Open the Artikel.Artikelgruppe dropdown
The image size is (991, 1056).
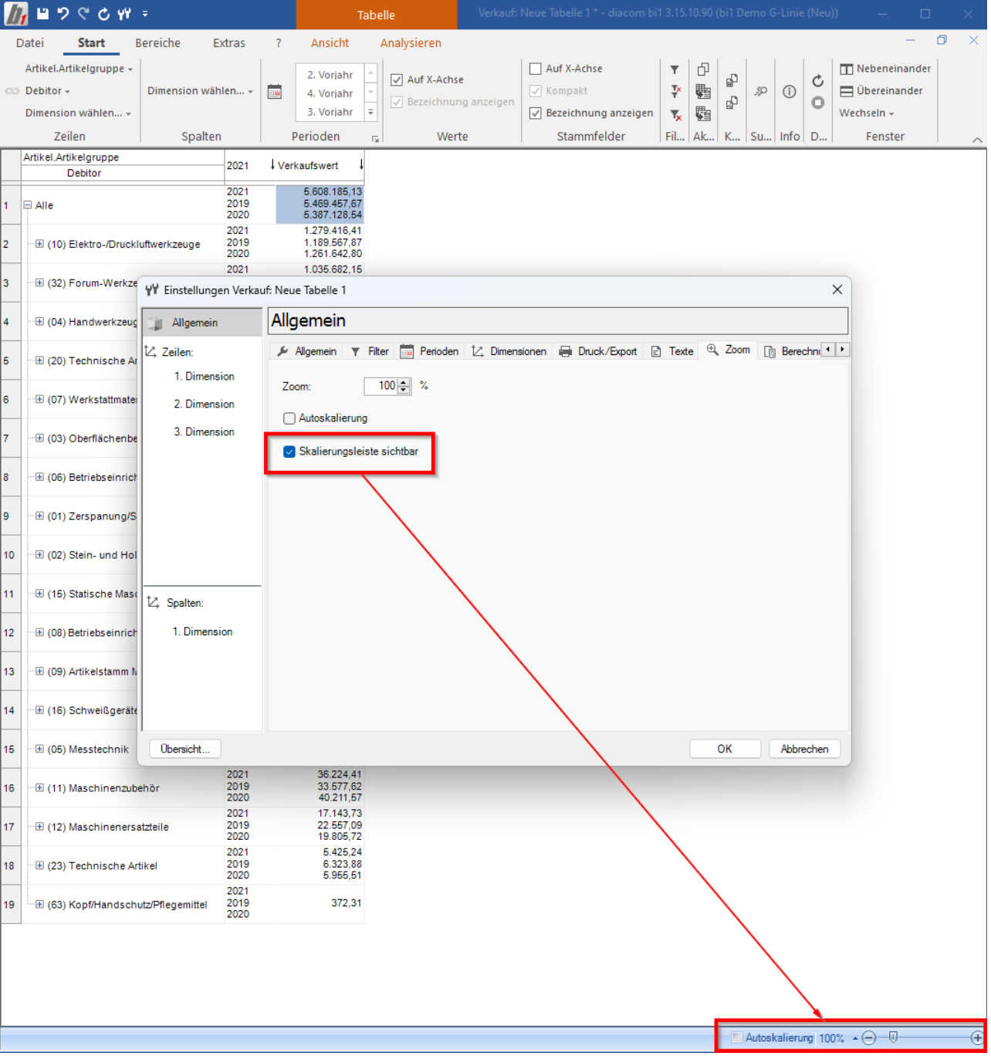point(79,69)
